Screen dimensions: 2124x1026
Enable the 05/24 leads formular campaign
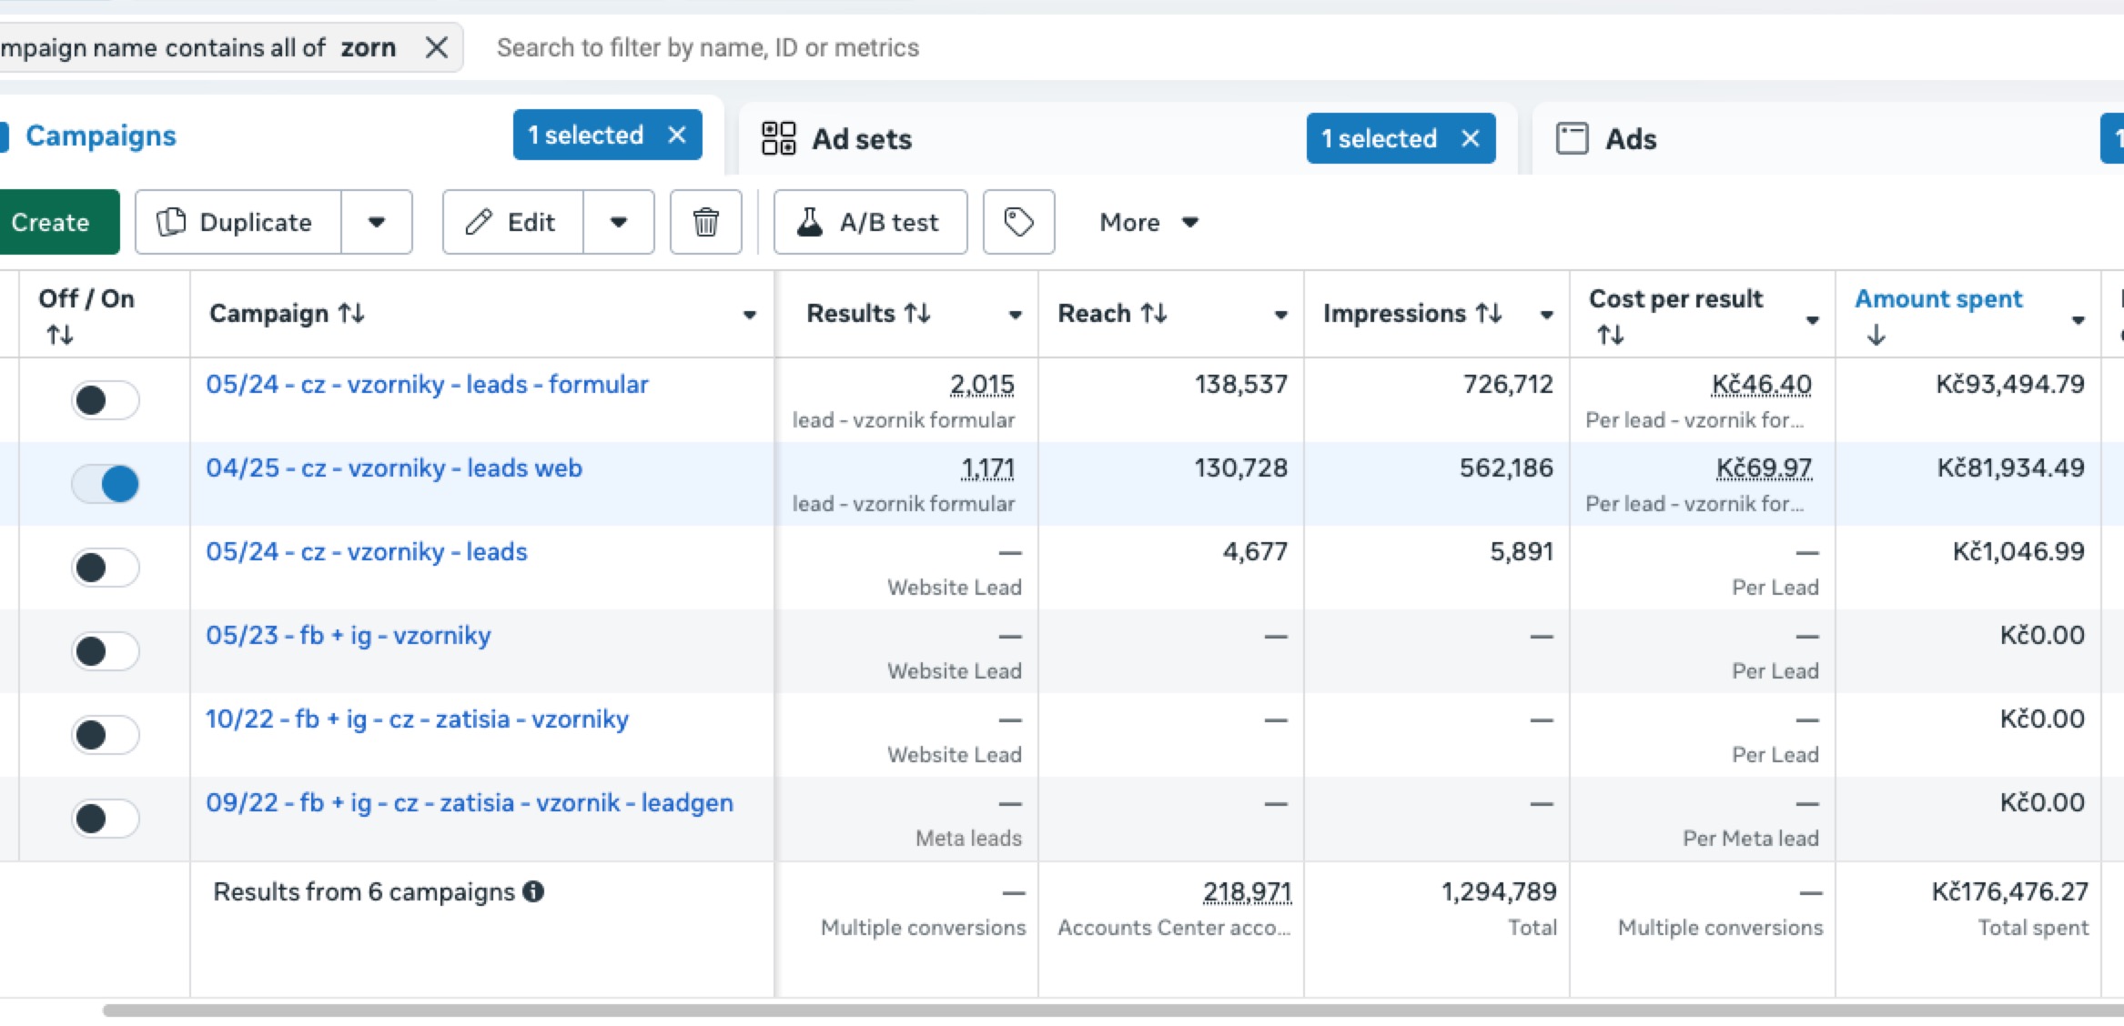[x=106, y=399]
